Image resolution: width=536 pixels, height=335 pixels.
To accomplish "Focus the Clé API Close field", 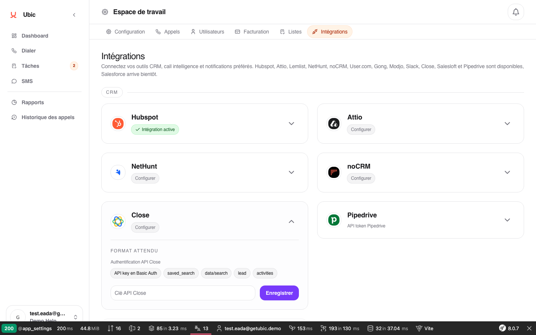I will 183,293.
